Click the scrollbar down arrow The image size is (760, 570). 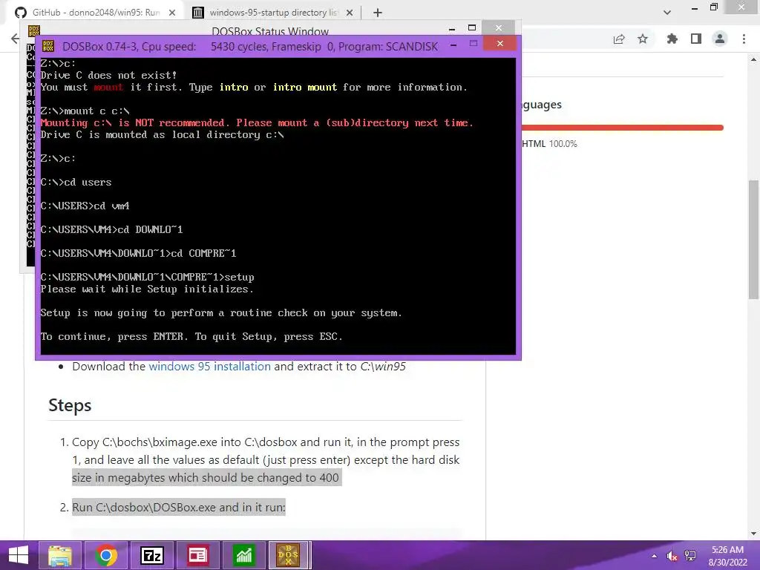click(754, 534)
